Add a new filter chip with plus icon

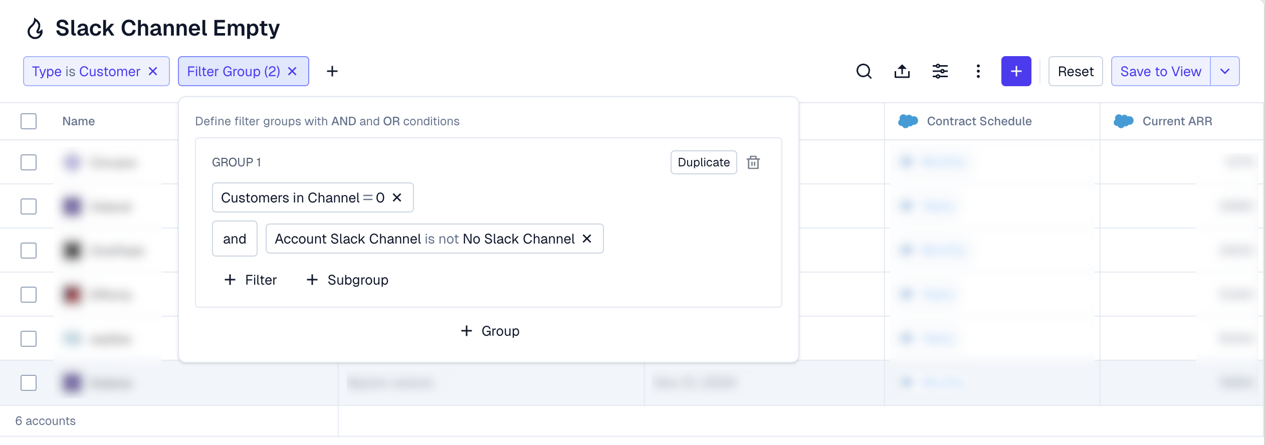point(332,72)
